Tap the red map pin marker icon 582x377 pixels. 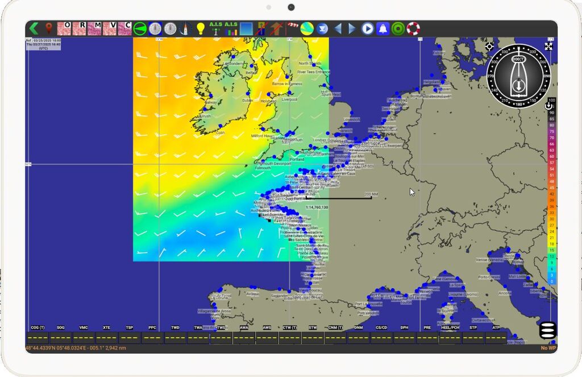tap(49, 28)
